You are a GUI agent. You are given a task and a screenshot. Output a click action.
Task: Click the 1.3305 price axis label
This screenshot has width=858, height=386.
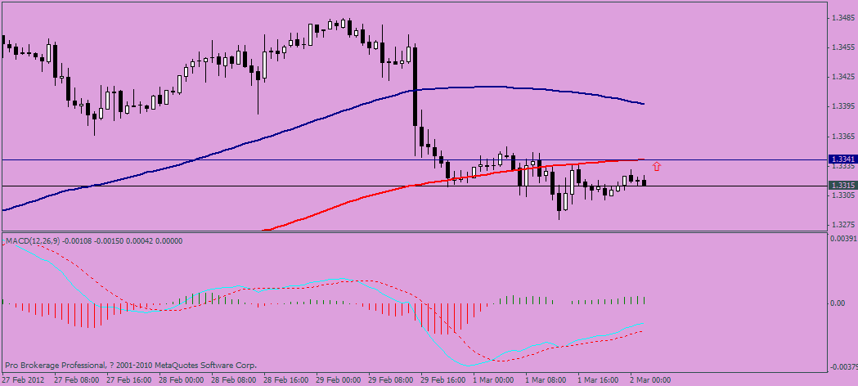(842, 195)
